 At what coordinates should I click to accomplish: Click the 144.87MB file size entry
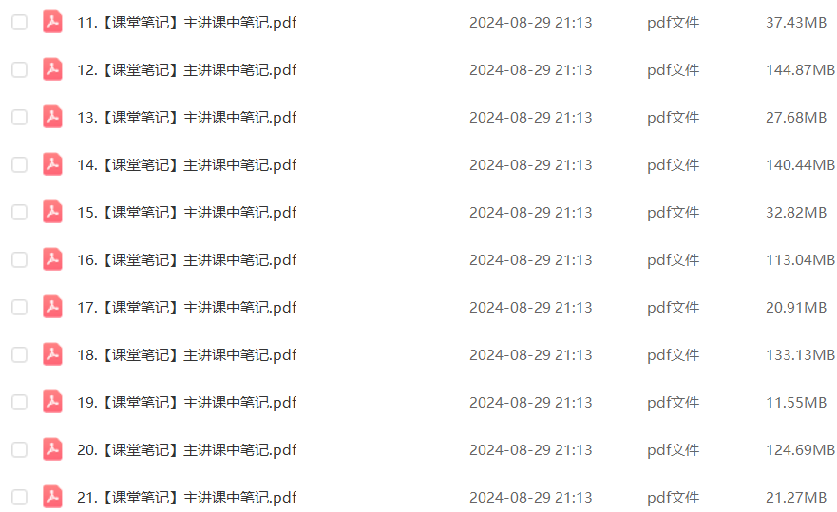[x=800, y=70]
